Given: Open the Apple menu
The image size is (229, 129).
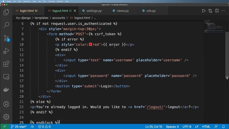Looking at the screenshot, I should [x=3, y=1].
